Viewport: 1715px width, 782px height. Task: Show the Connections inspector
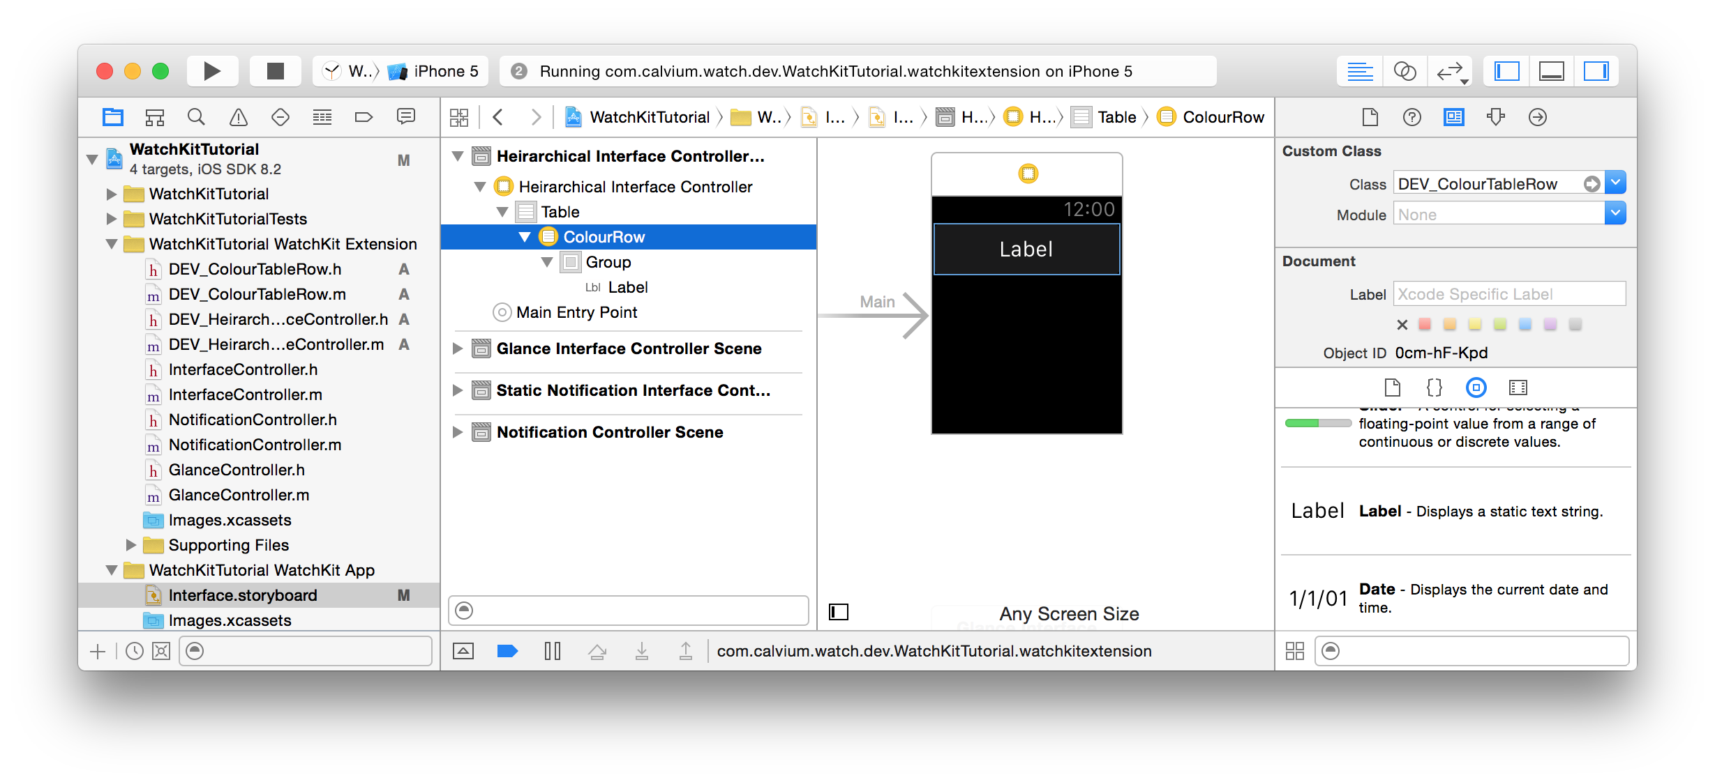[1538, 117]
